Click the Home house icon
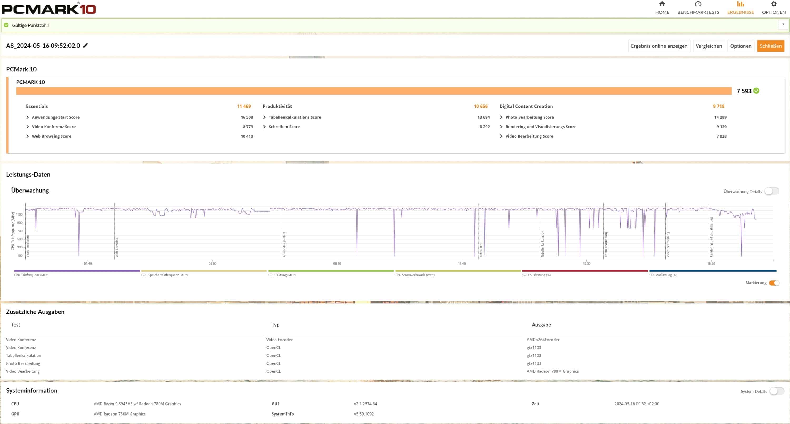 coord(662,4)
